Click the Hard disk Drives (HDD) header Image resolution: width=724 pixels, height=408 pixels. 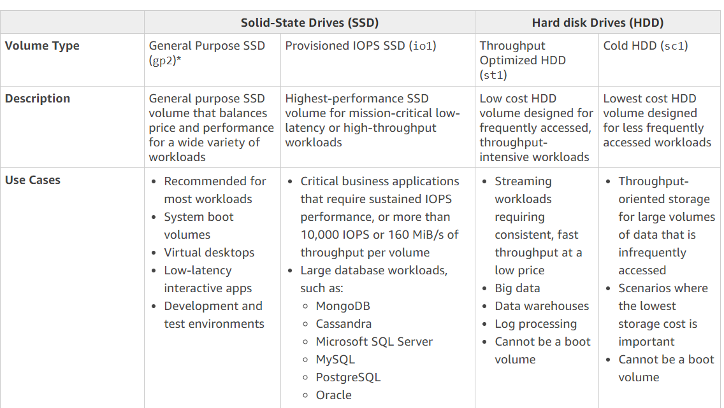coord(597,23)
